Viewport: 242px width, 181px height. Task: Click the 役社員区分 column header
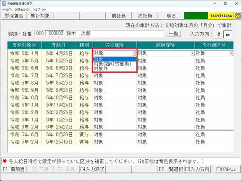(x=214, y=45)
